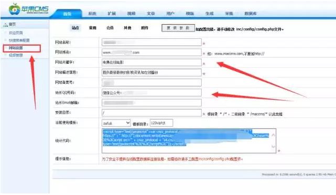Click the Apple CMS logo

tap(29, 9)
